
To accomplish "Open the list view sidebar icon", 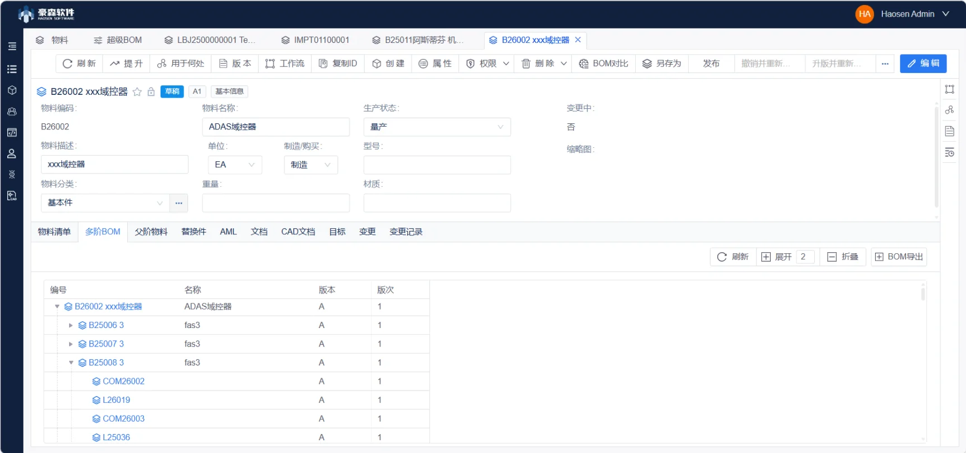I will (12, 69).
